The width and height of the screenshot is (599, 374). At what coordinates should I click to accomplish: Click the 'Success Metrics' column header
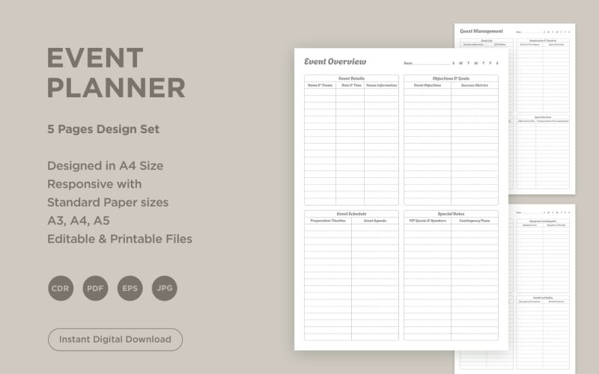[475, 85]
